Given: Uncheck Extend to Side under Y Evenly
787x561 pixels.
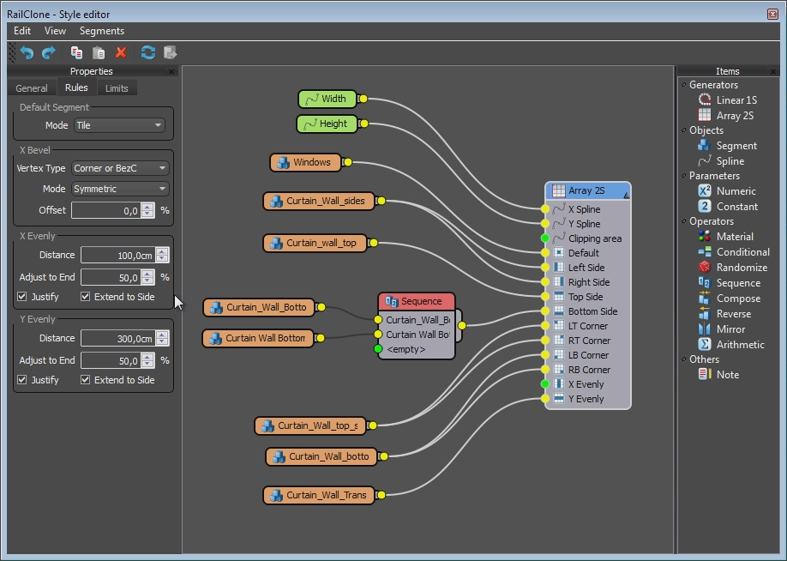Looking at the screenshot, I should [86, 380].
